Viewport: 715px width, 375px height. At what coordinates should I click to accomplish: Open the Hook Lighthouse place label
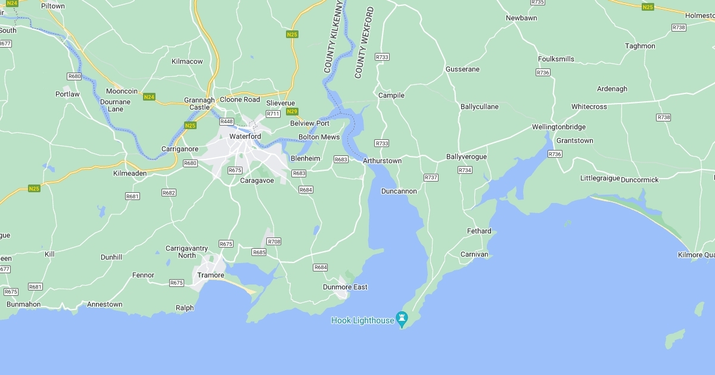click(363, 321)
